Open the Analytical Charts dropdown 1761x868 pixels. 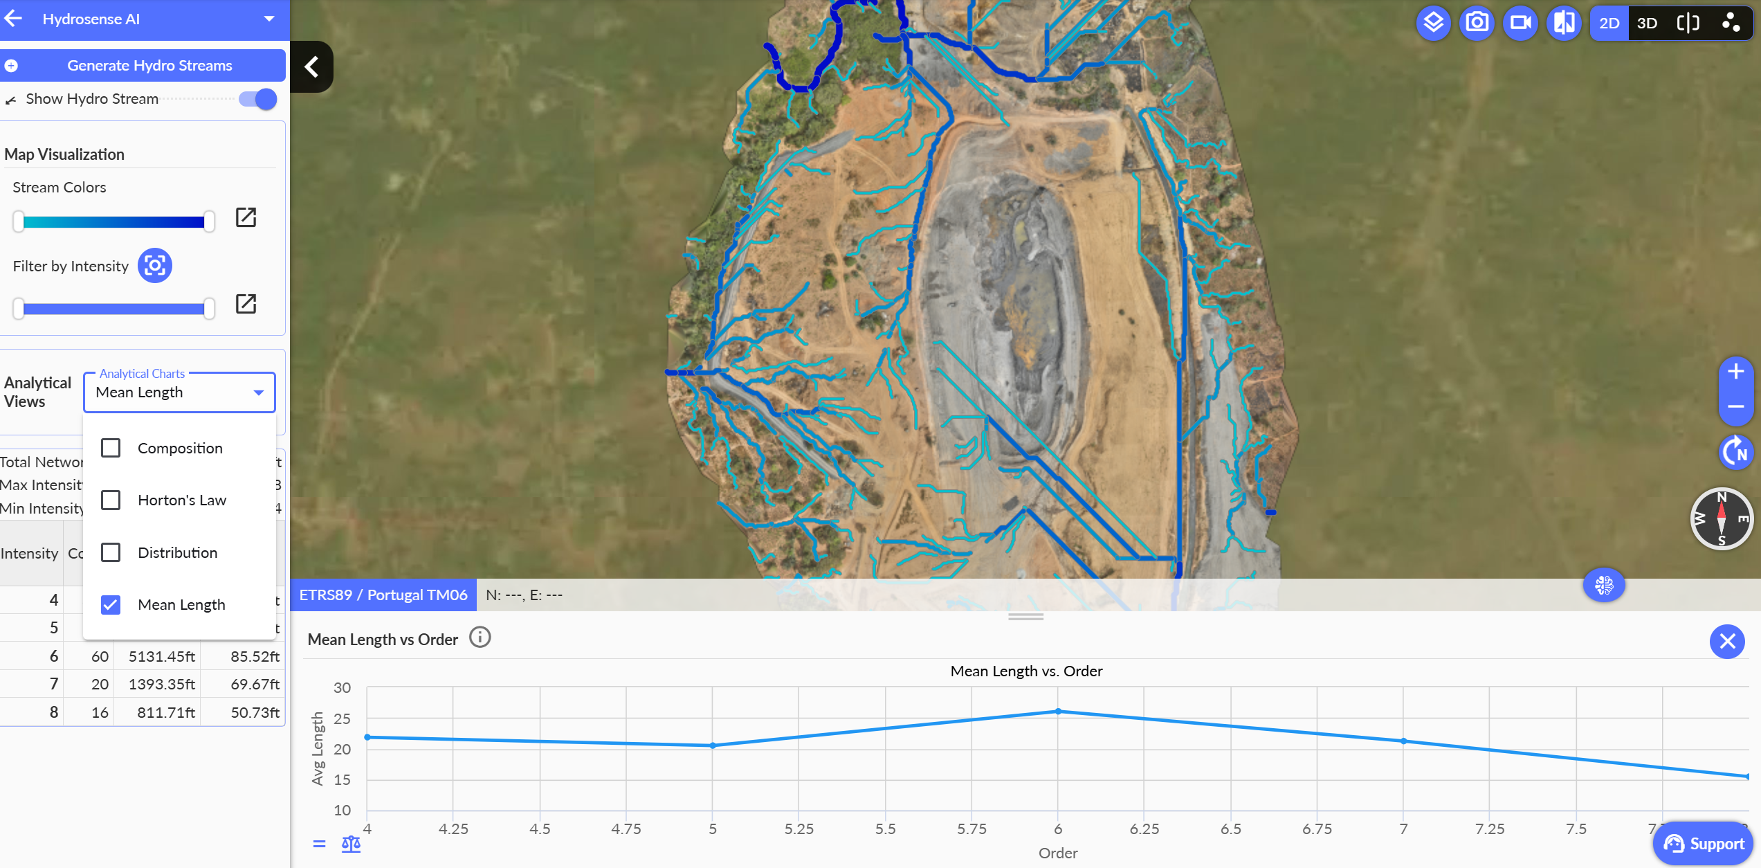point(179,392)
